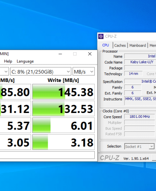Click the Ext. Family value 6 in CPU-Z
The height and width of the screenshot is (191, 156).
tap(133, 93)
